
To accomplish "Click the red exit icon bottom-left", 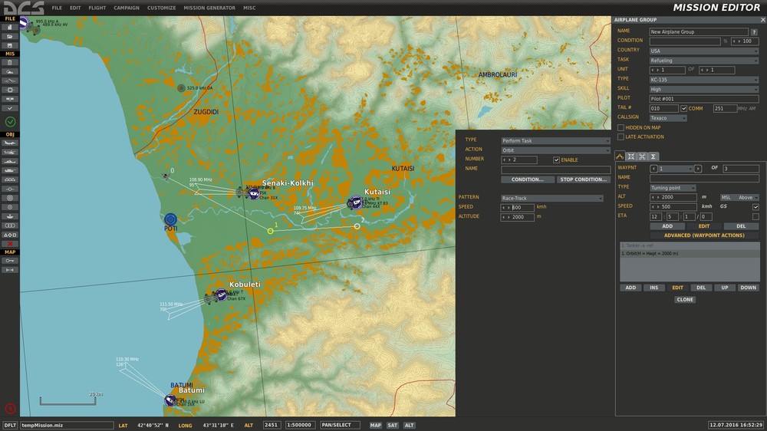I will point(10,409).
